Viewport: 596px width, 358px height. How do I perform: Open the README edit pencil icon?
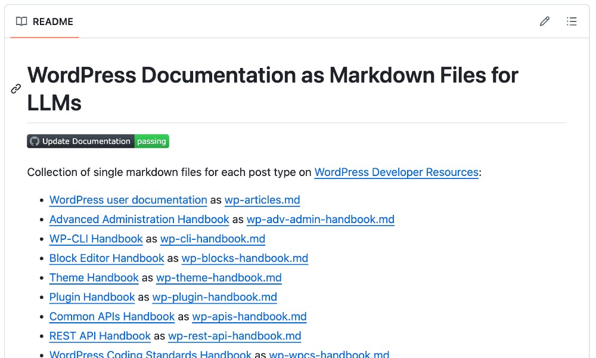coord(544,21)
